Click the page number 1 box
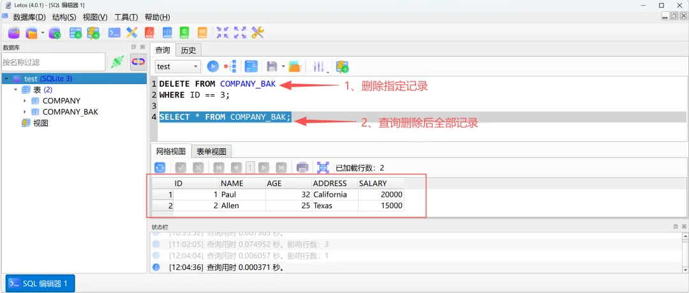 [x=250, y=168]
